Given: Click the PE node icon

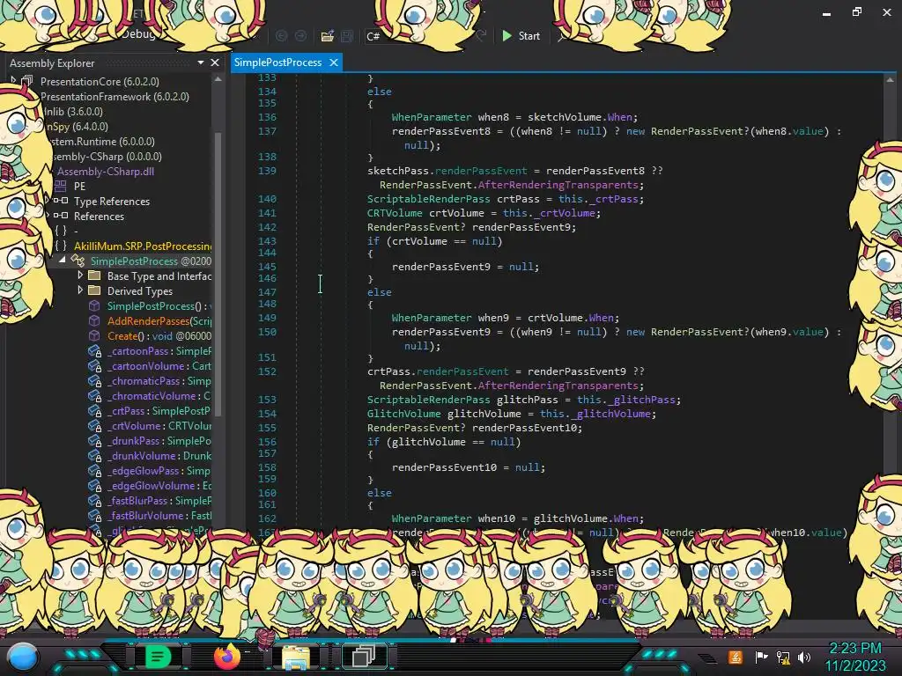Looking at the screenshot, I should point(61,187).
